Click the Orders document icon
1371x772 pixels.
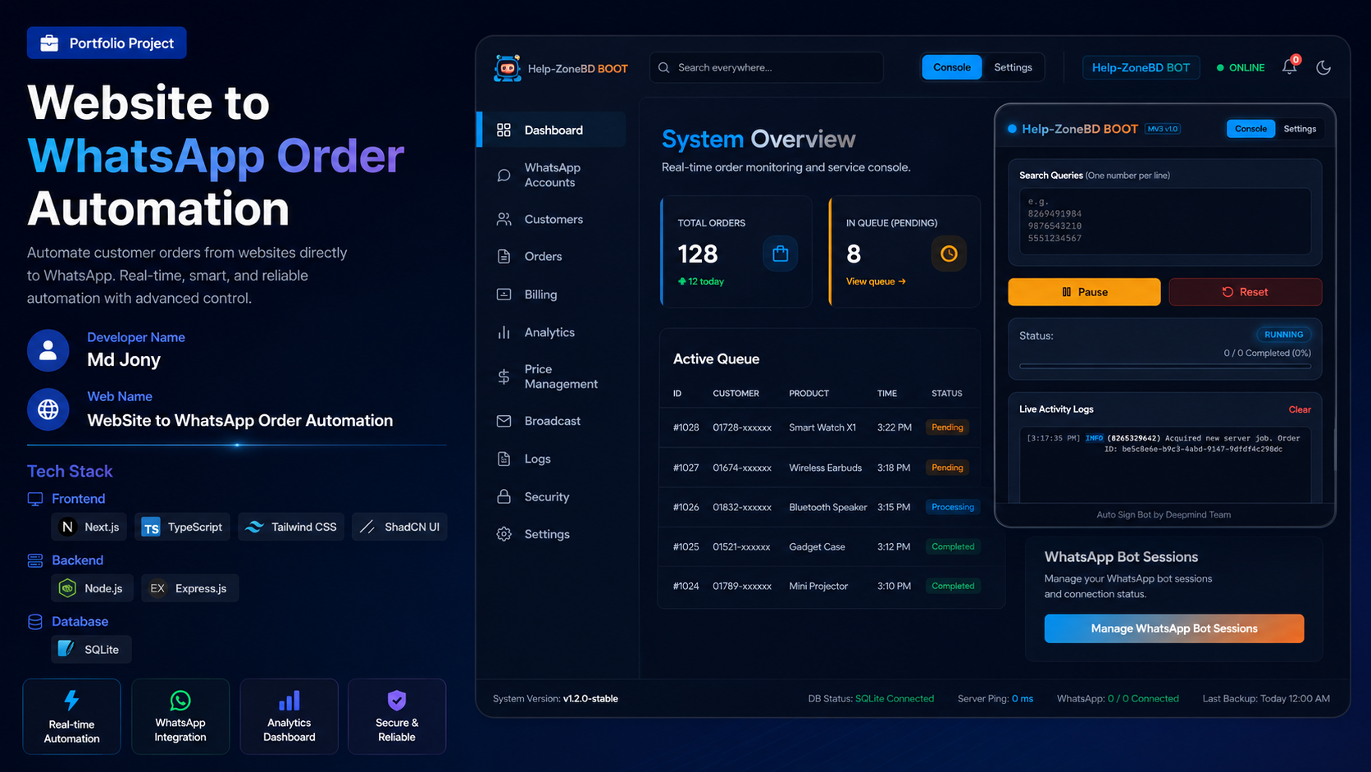[503, 256]
